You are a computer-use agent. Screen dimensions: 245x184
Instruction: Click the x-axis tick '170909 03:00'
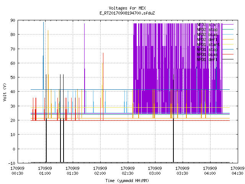click(x=155, y=171)
